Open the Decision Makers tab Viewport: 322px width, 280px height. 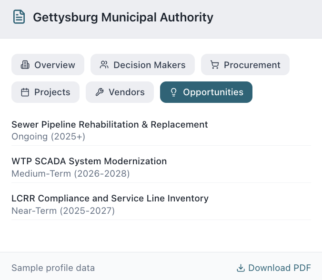[149, 65]
